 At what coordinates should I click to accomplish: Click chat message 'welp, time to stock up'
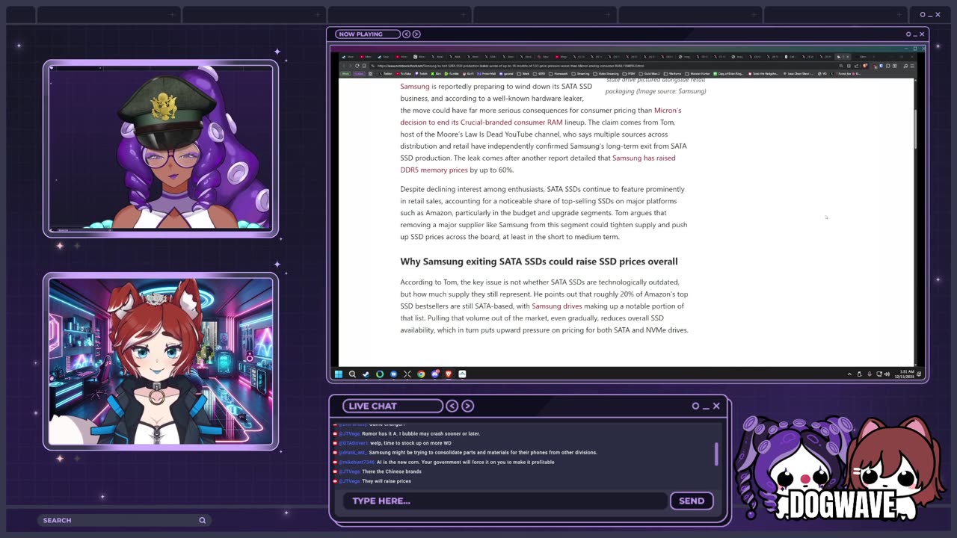click(411, 443)
